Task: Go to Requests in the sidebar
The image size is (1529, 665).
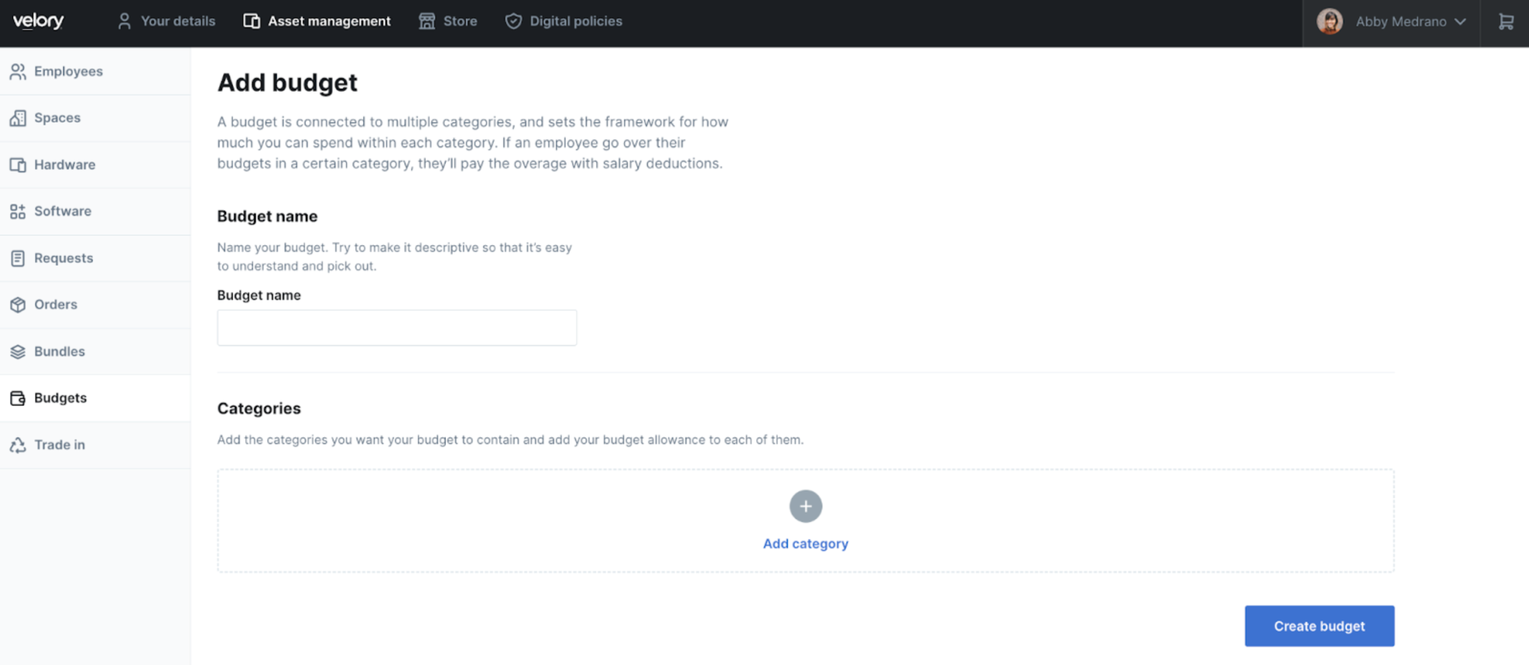Action: click(95, 258)
